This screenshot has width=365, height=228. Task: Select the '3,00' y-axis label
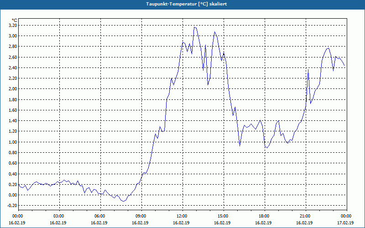click(x=13, y=36)
